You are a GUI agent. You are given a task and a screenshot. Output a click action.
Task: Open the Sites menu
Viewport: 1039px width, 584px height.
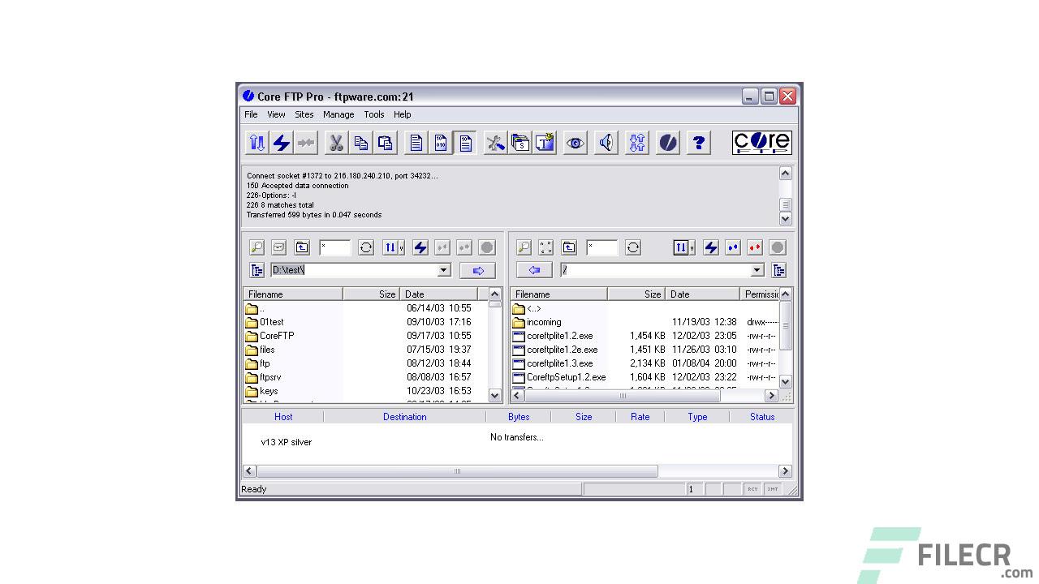coord(304,114)
